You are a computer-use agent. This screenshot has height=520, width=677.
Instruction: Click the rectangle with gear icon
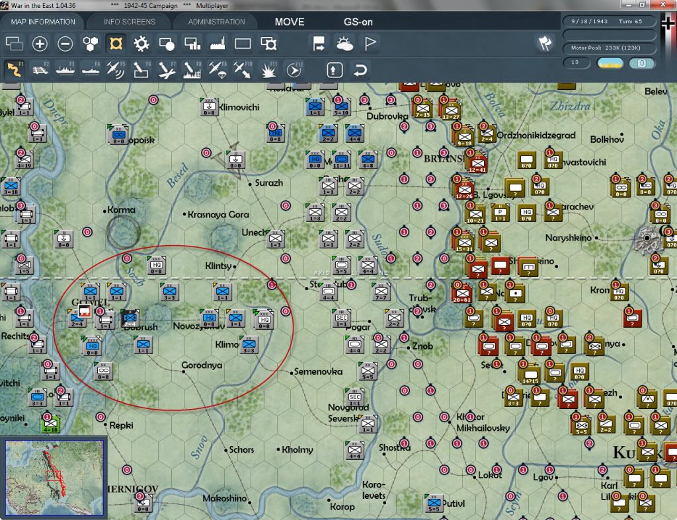point(268,44)
